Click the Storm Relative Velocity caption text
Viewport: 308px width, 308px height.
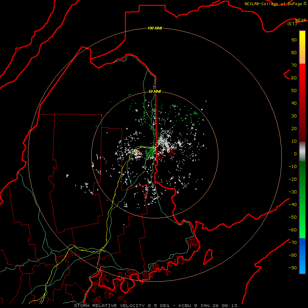coord(155,306)
